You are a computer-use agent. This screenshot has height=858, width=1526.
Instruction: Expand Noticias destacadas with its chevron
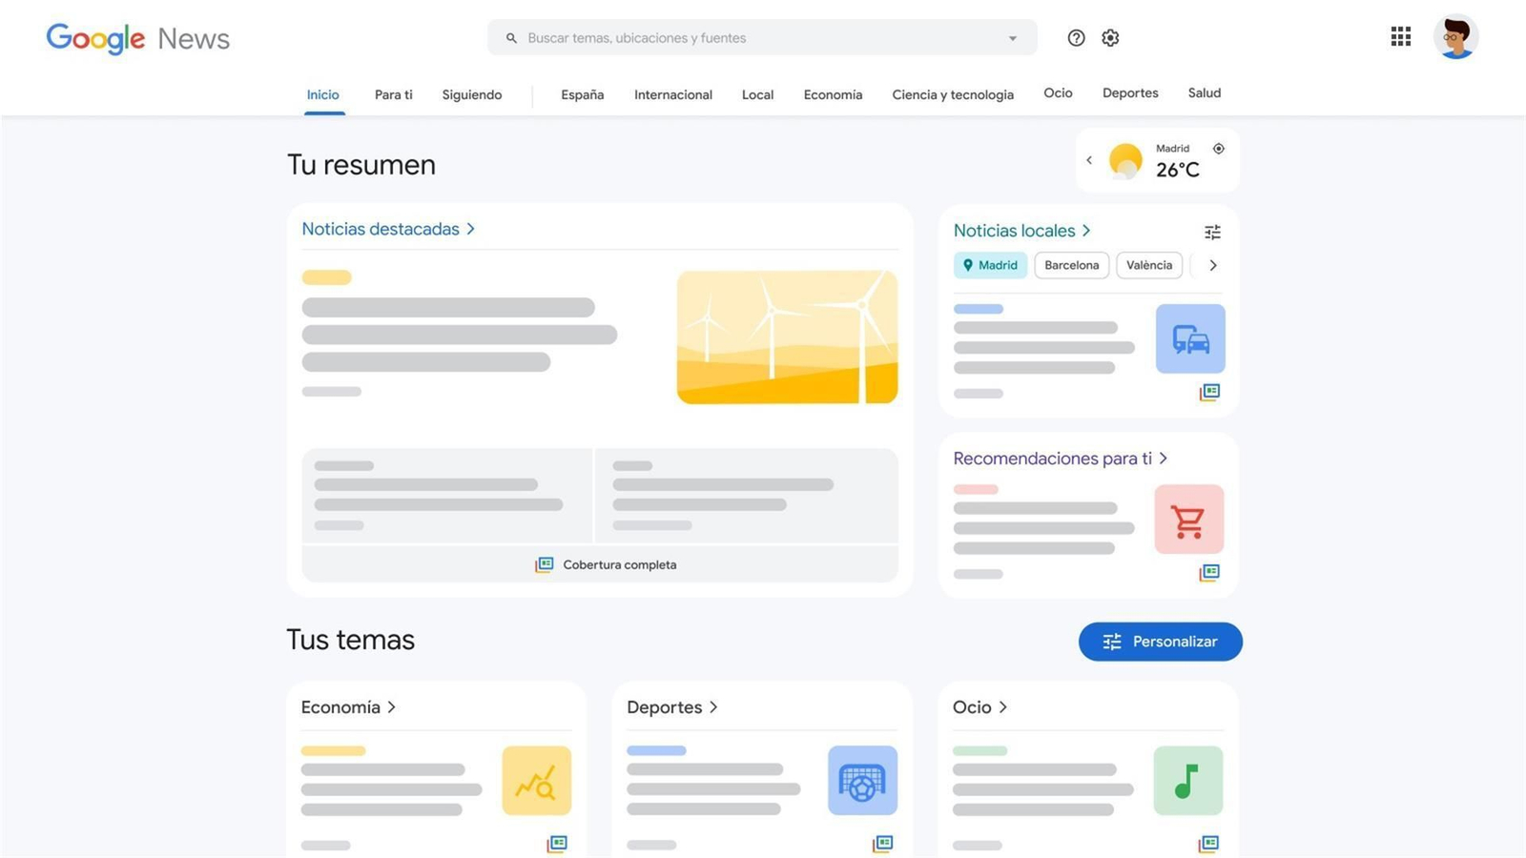pyautogui.click(x=470, y=229)
